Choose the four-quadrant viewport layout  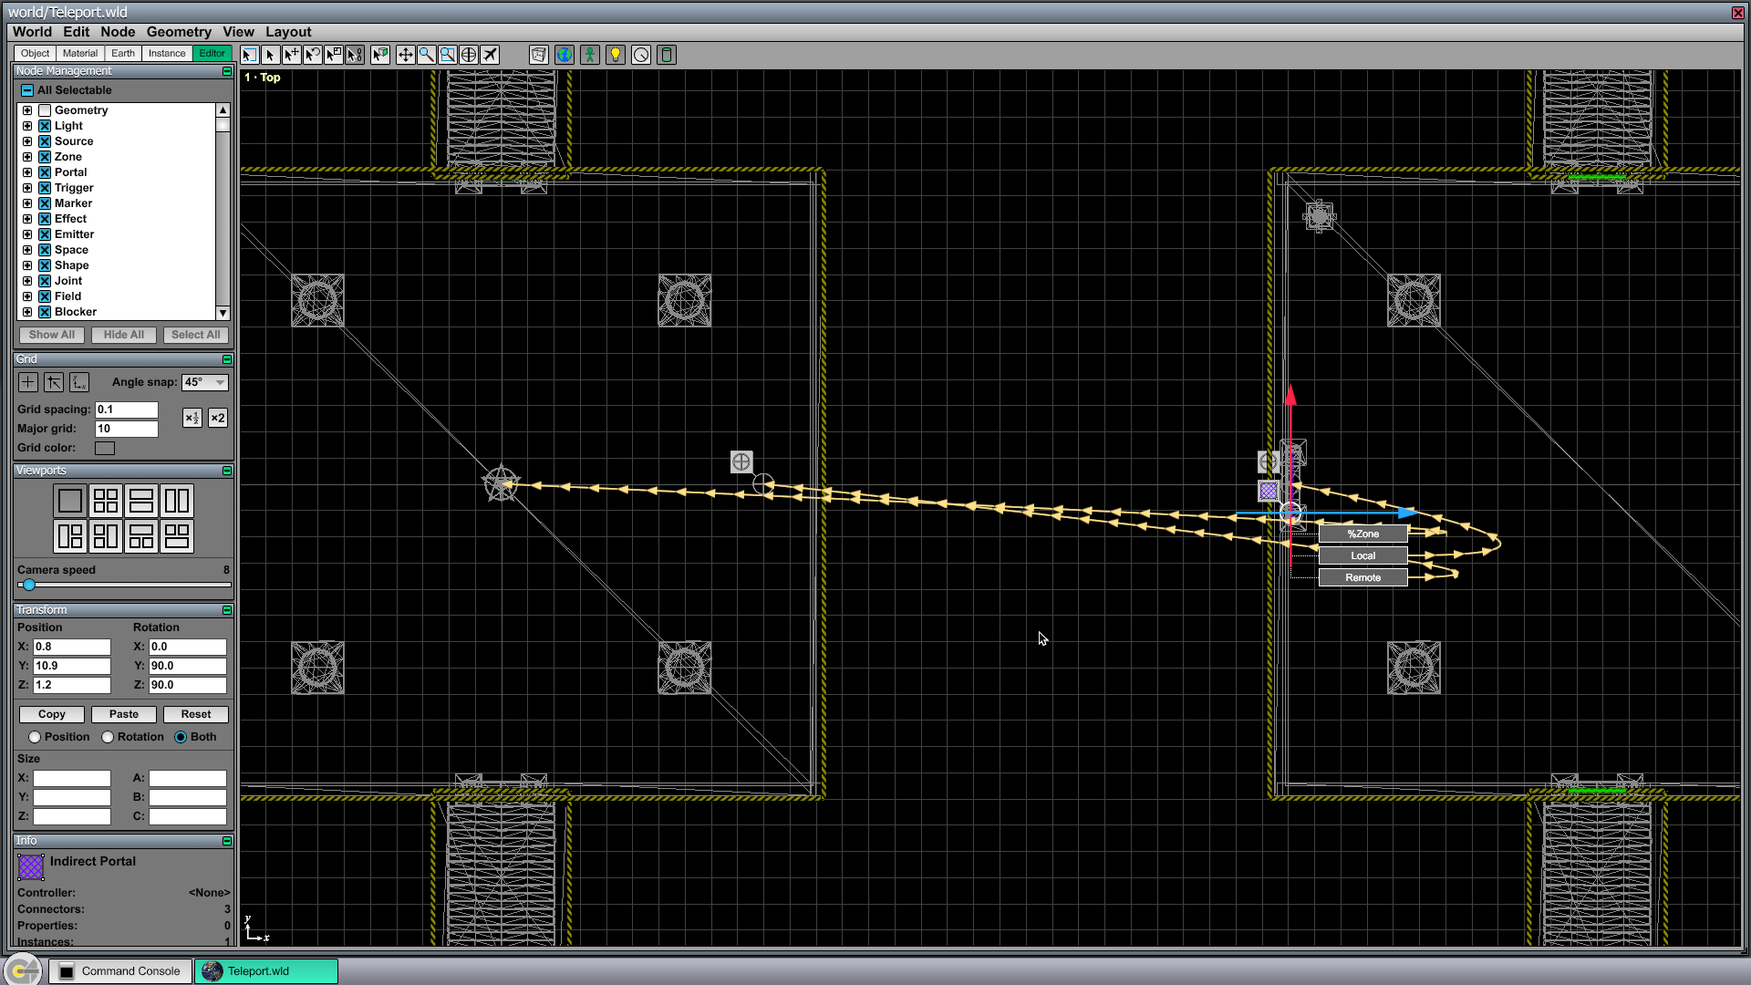tap(106, 501)
